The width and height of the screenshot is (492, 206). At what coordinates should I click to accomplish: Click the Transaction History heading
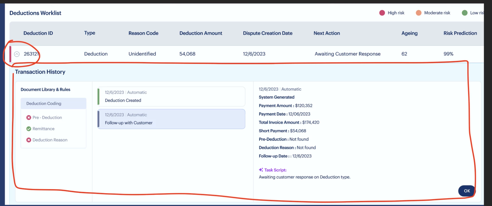[40, 72]
